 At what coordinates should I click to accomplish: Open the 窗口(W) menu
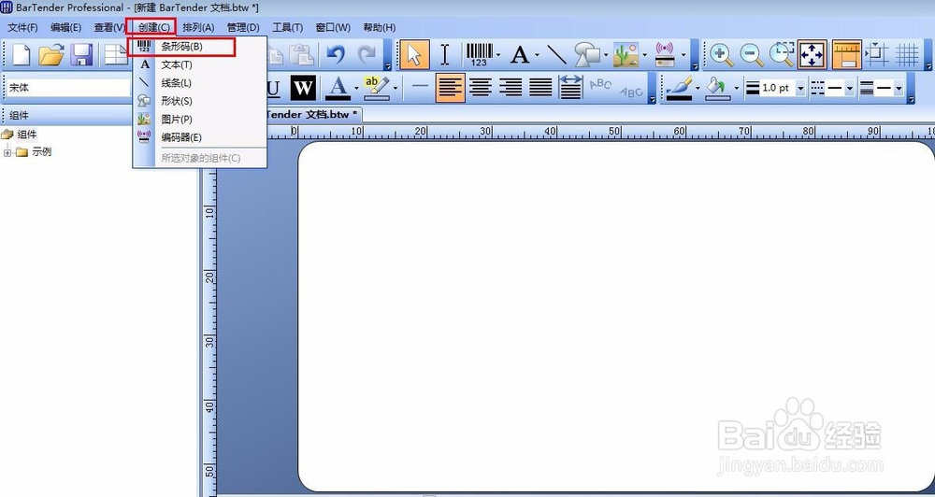coord(333,27)
